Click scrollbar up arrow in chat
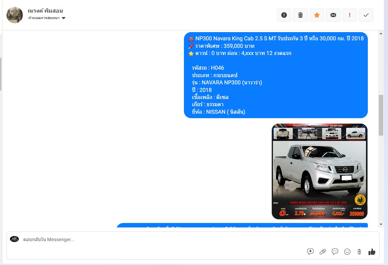 pyautogui.click(x=381, y=33)
